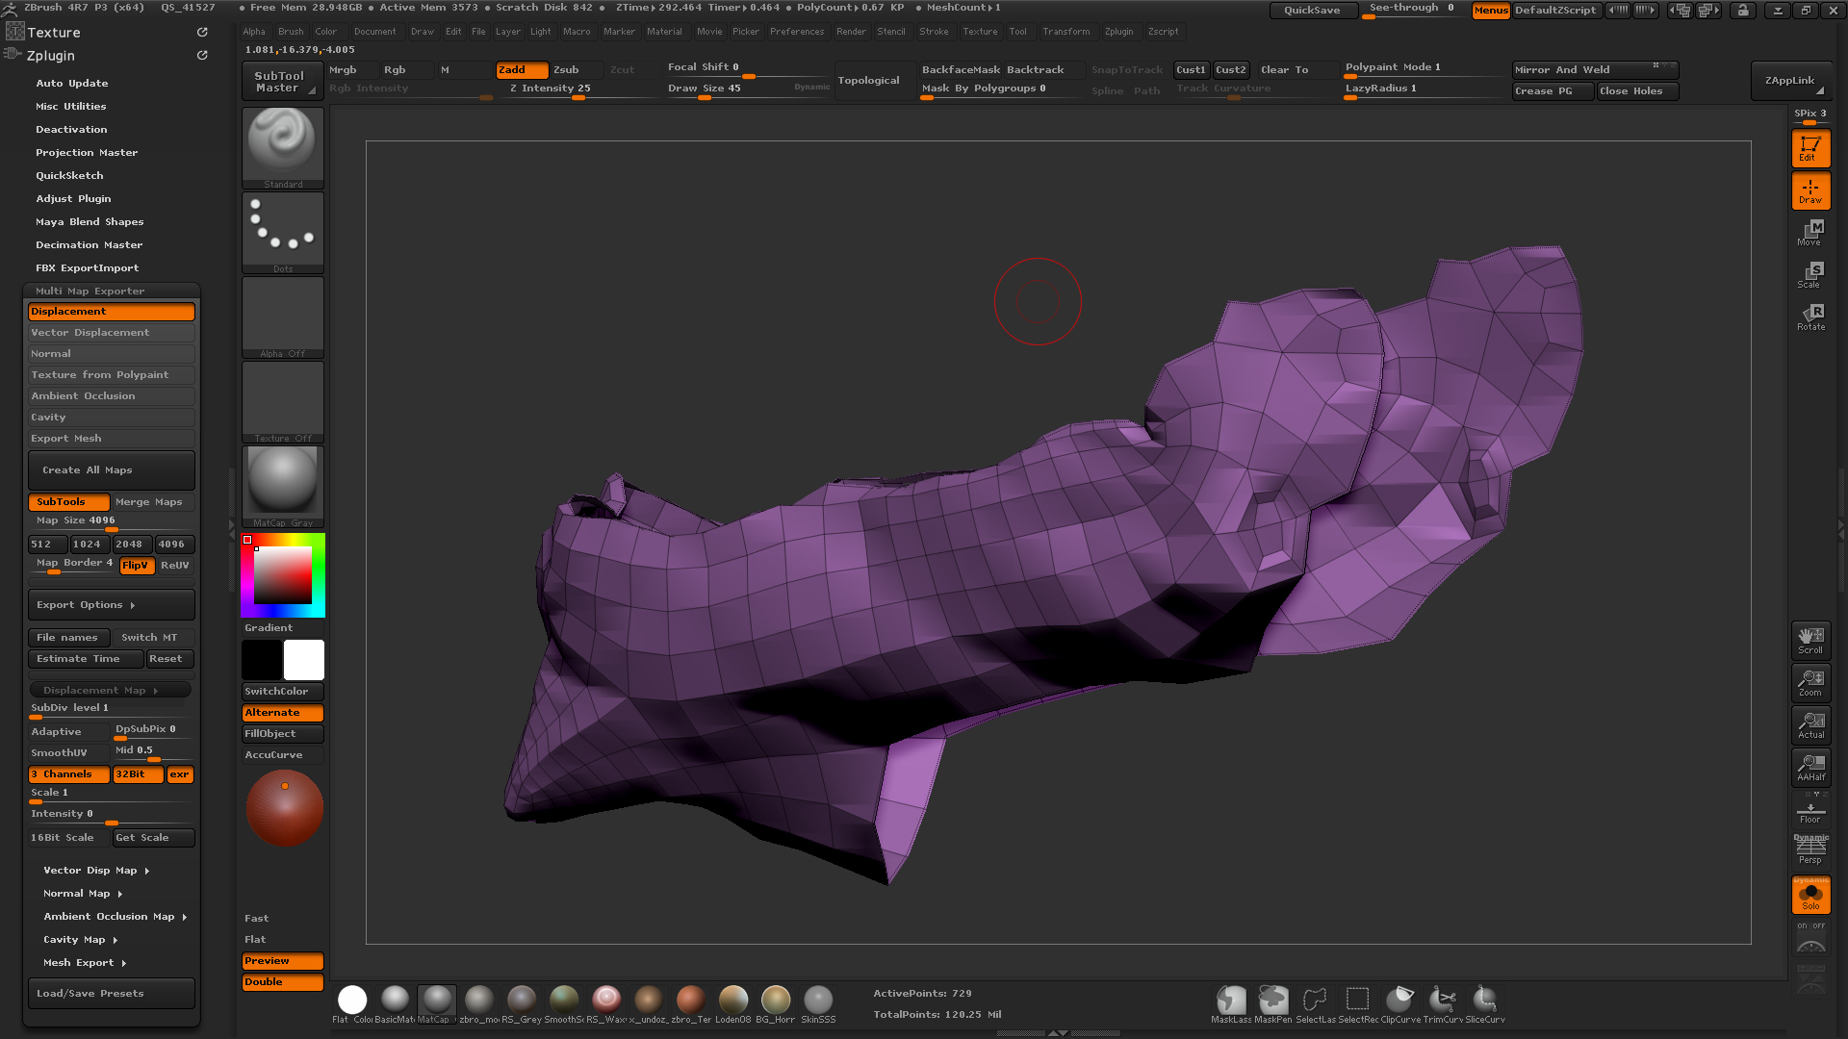Toggle Displacement map export
1848x1039 pixels.
click(112, 312)
